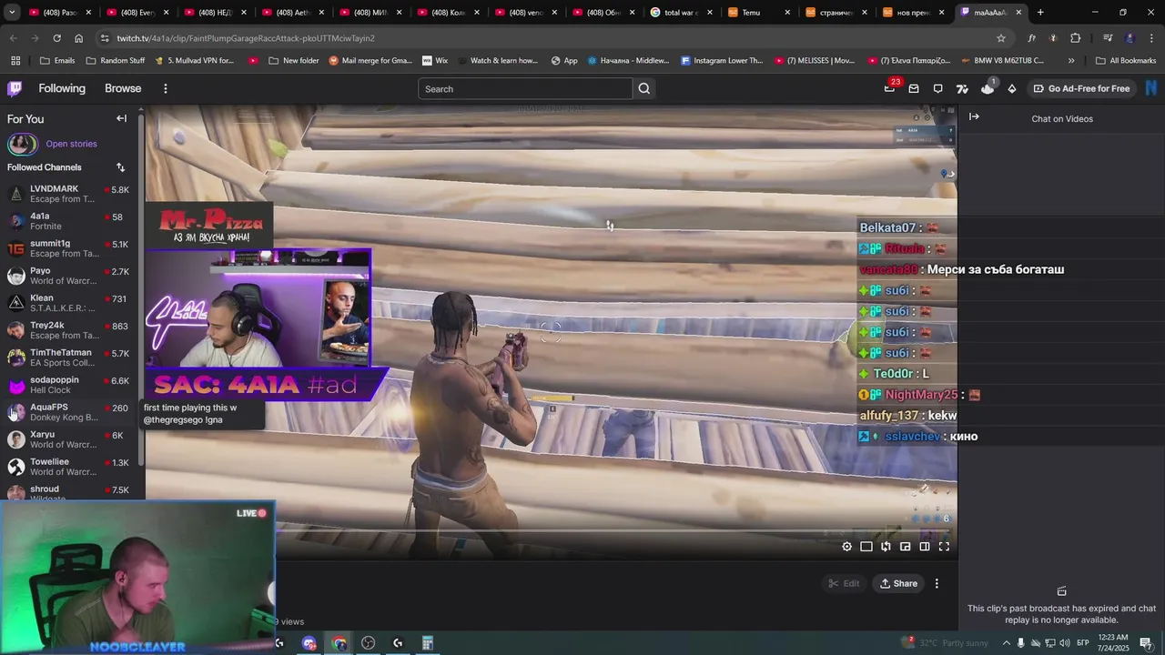The height and width of the screenshot is (655, 1165).
Task: Open Trey24k channel in sidebar
Action: pyautogui.click(x=68, y=330)
